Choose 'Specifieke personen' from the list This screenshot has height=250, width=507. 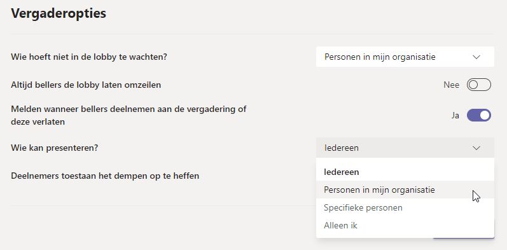coord(405,207)
